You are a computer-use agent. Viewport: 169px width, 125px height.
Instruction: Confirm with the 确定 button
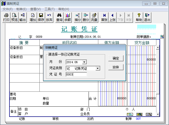click(x=116, y=58)
